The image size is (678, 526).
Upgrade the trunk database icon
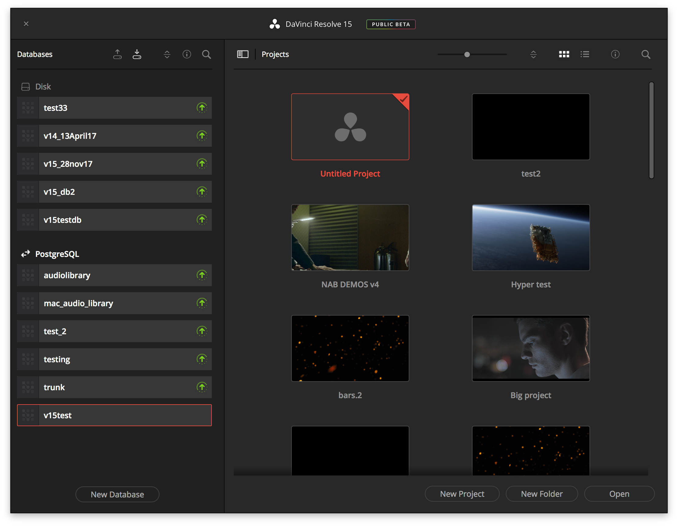202,387
